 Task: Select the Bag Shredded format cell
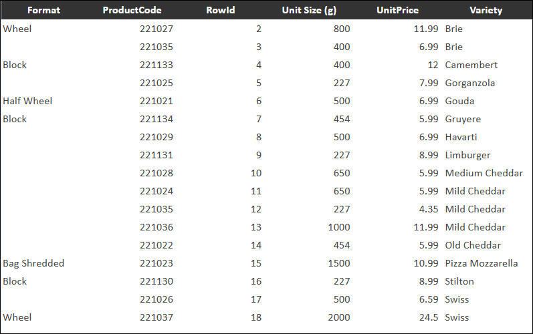(x=33, y=263)
